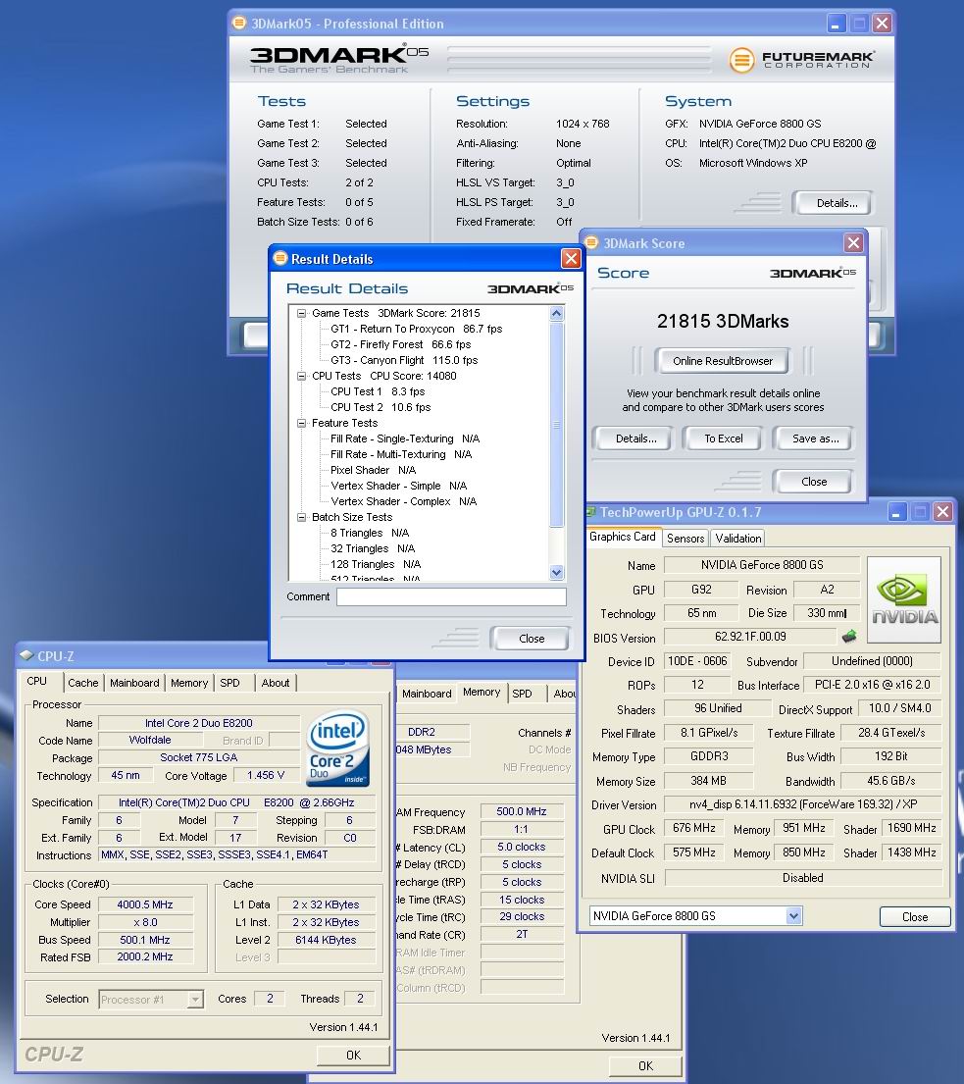Select the Vertex Shader - Complex row

click(404, 501)
